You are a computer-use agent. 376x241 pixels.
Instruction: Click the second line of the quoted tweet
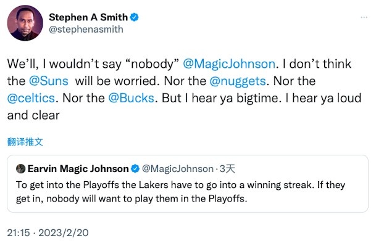point(132,199)
